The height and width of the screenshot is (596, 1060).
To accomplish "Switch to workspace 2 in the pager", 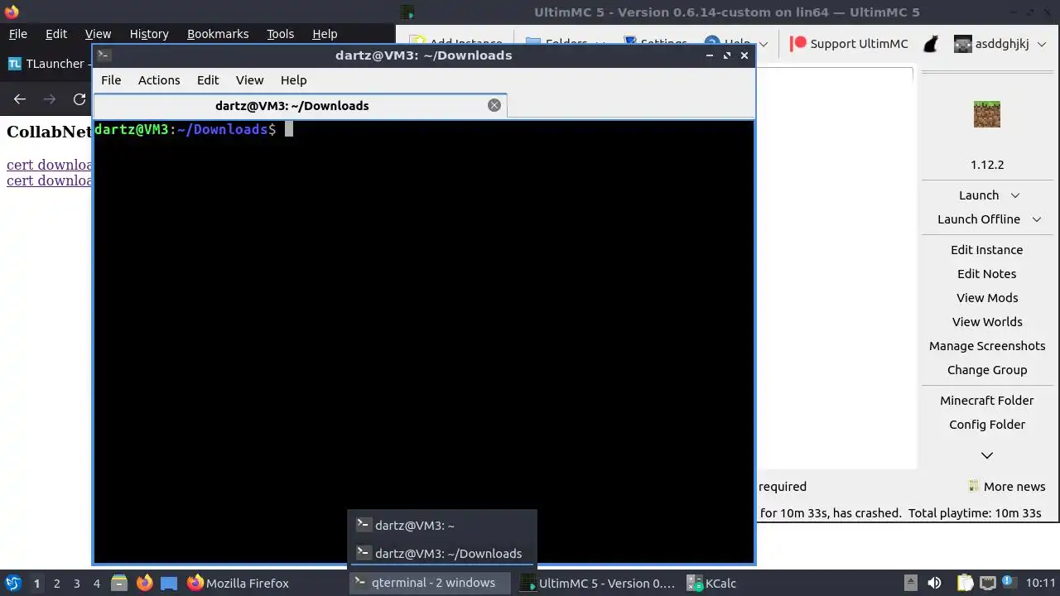I will 56,584.
